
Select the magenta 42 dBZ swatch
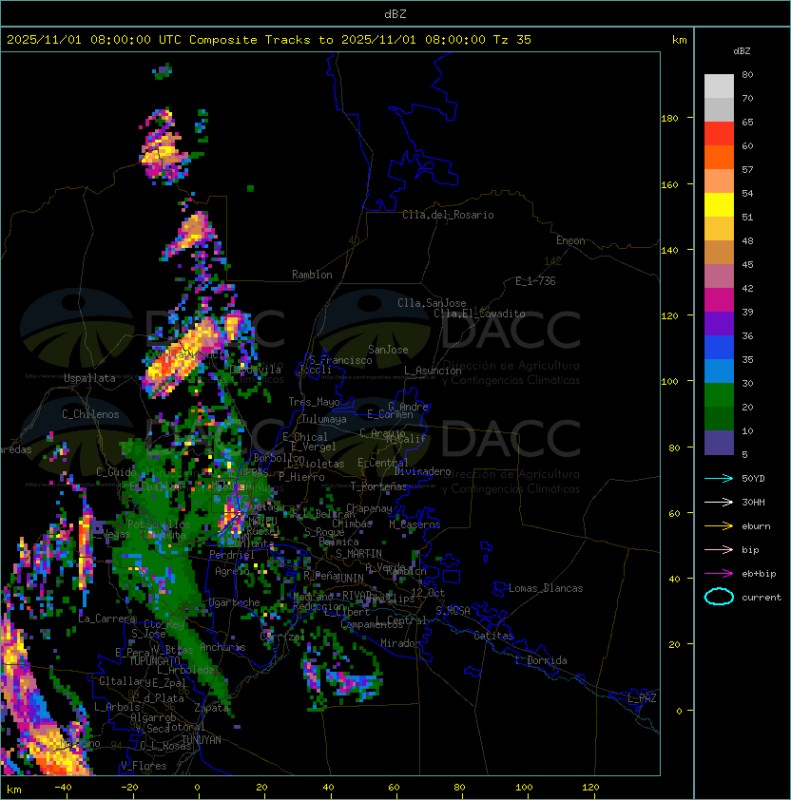pyautogui.click(x=719, y=300)
